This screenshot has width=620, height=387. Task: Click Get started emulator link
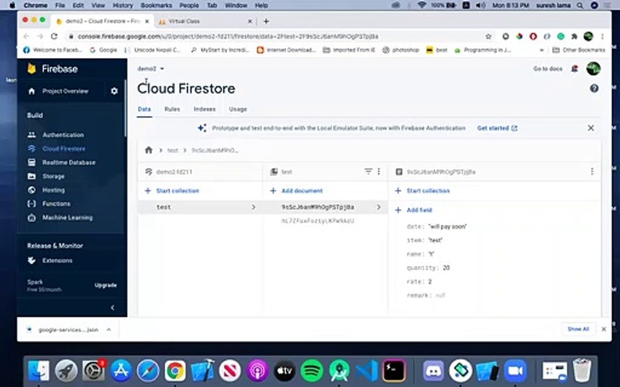pyautogui.click(x=497, y=128)
